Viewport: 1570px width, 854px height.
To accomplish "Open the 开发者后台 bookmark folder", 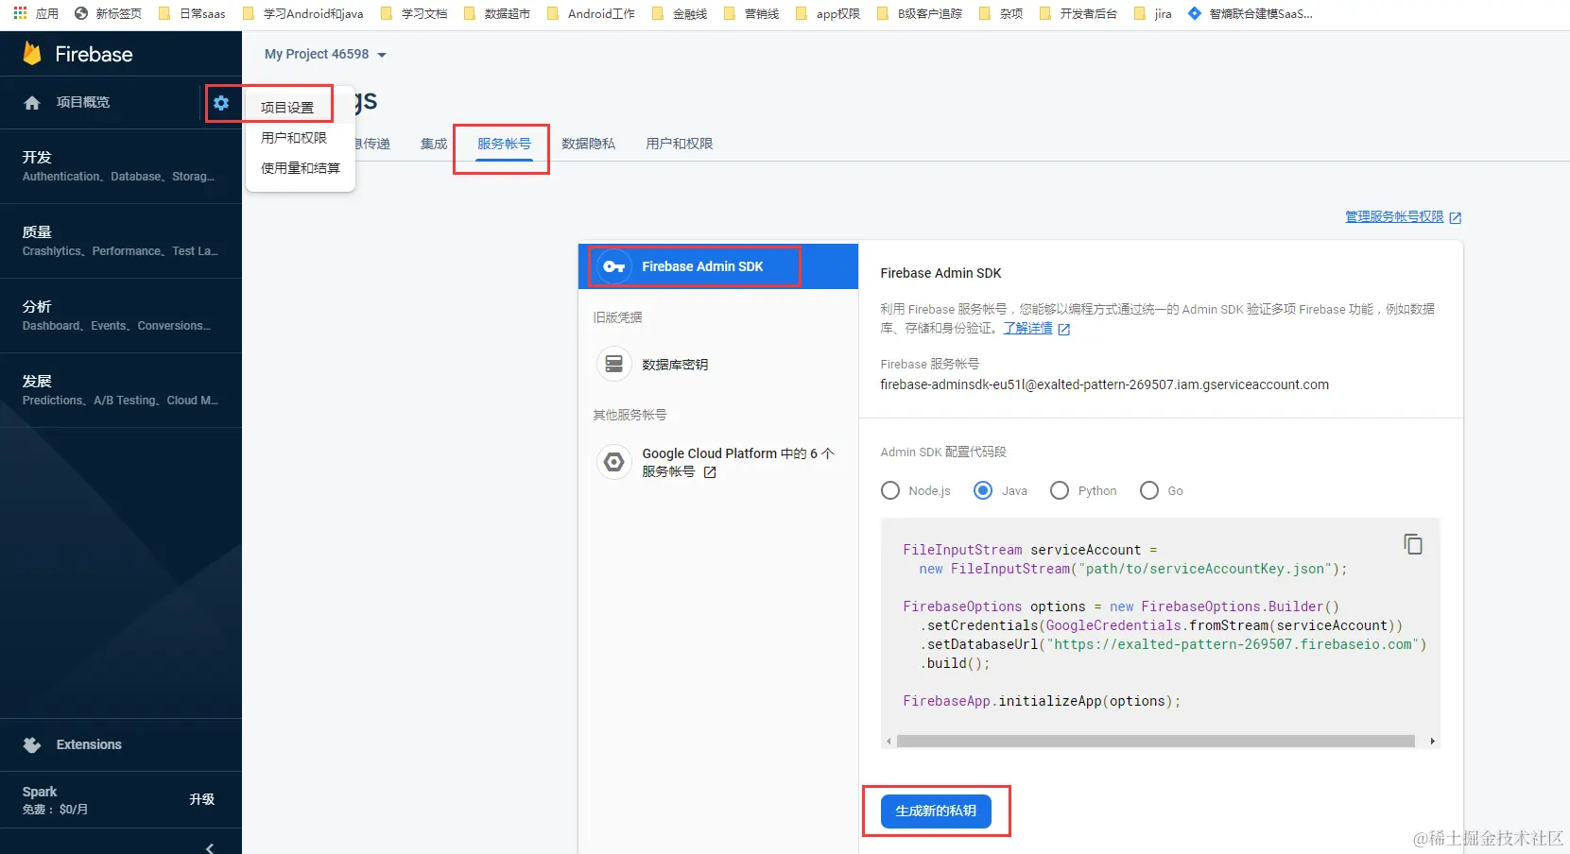I will point(1078,13).
